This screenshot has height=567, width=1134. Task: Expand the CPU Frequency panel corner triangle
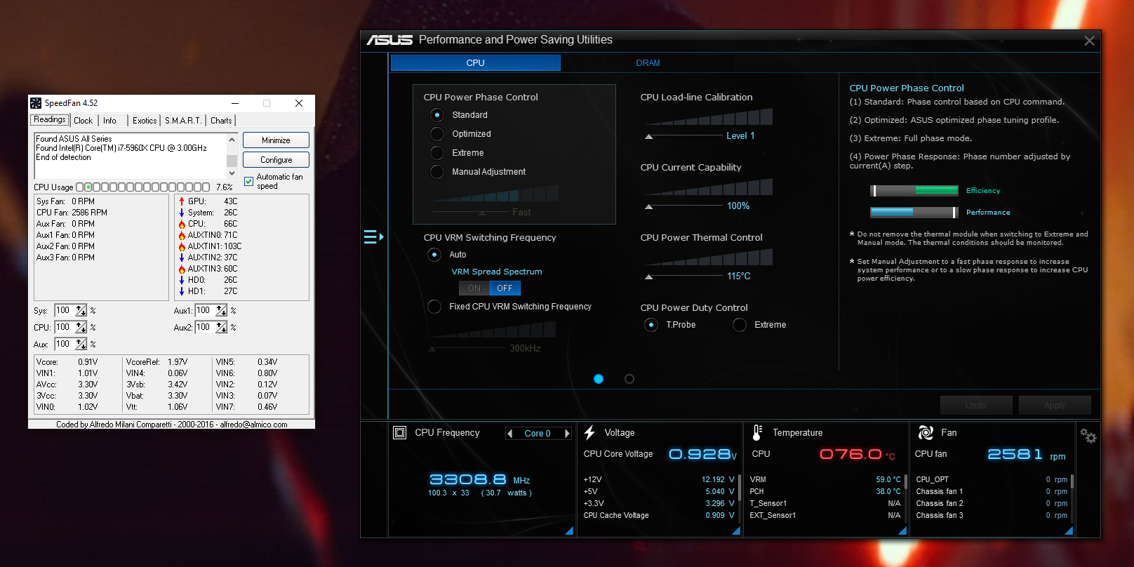[x=569, y=531]
